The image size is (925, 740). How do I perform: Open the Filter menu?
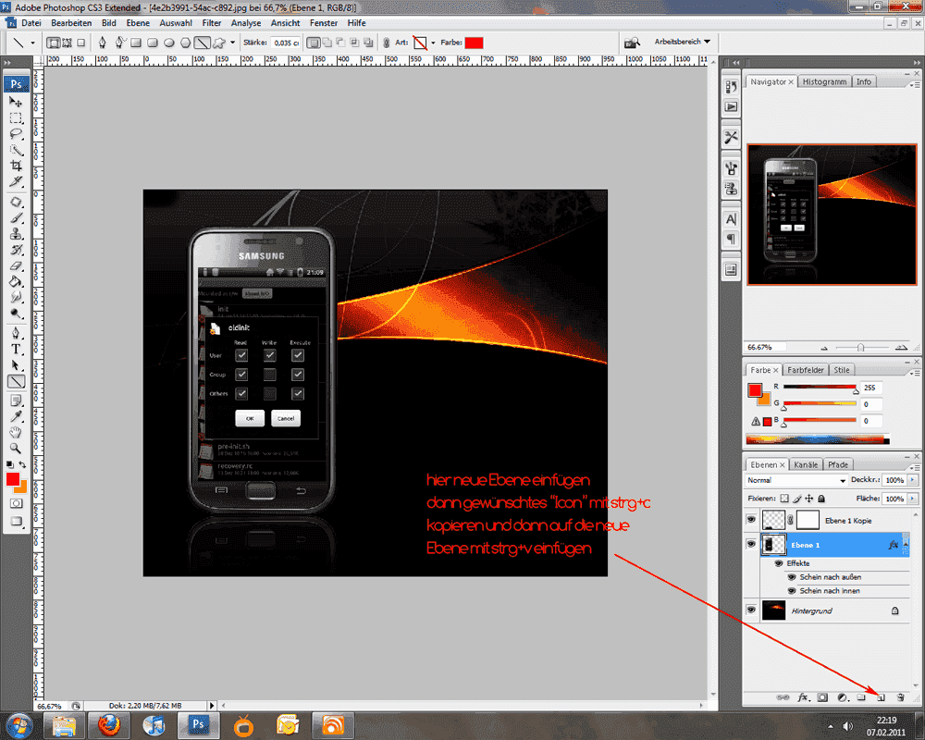tap(211, 23)
